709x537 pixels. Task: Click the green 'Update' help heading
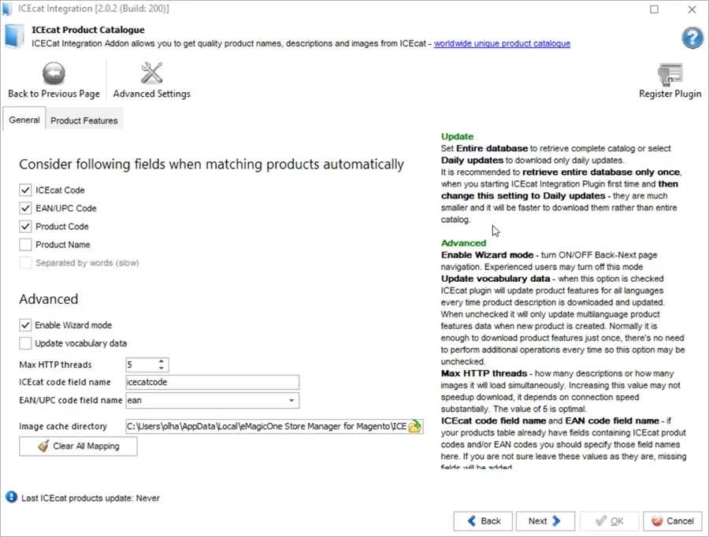coord(457,136)
